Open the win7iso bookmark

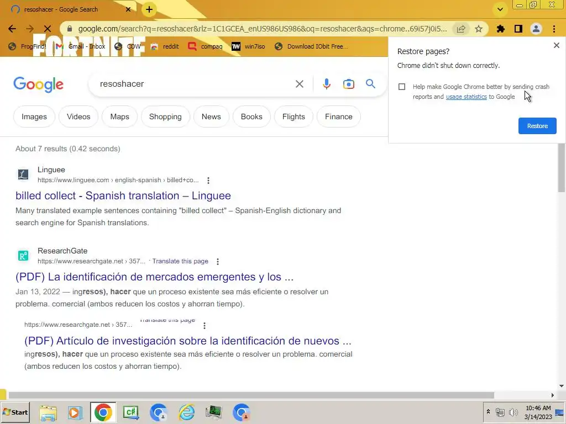click(248, 46)
